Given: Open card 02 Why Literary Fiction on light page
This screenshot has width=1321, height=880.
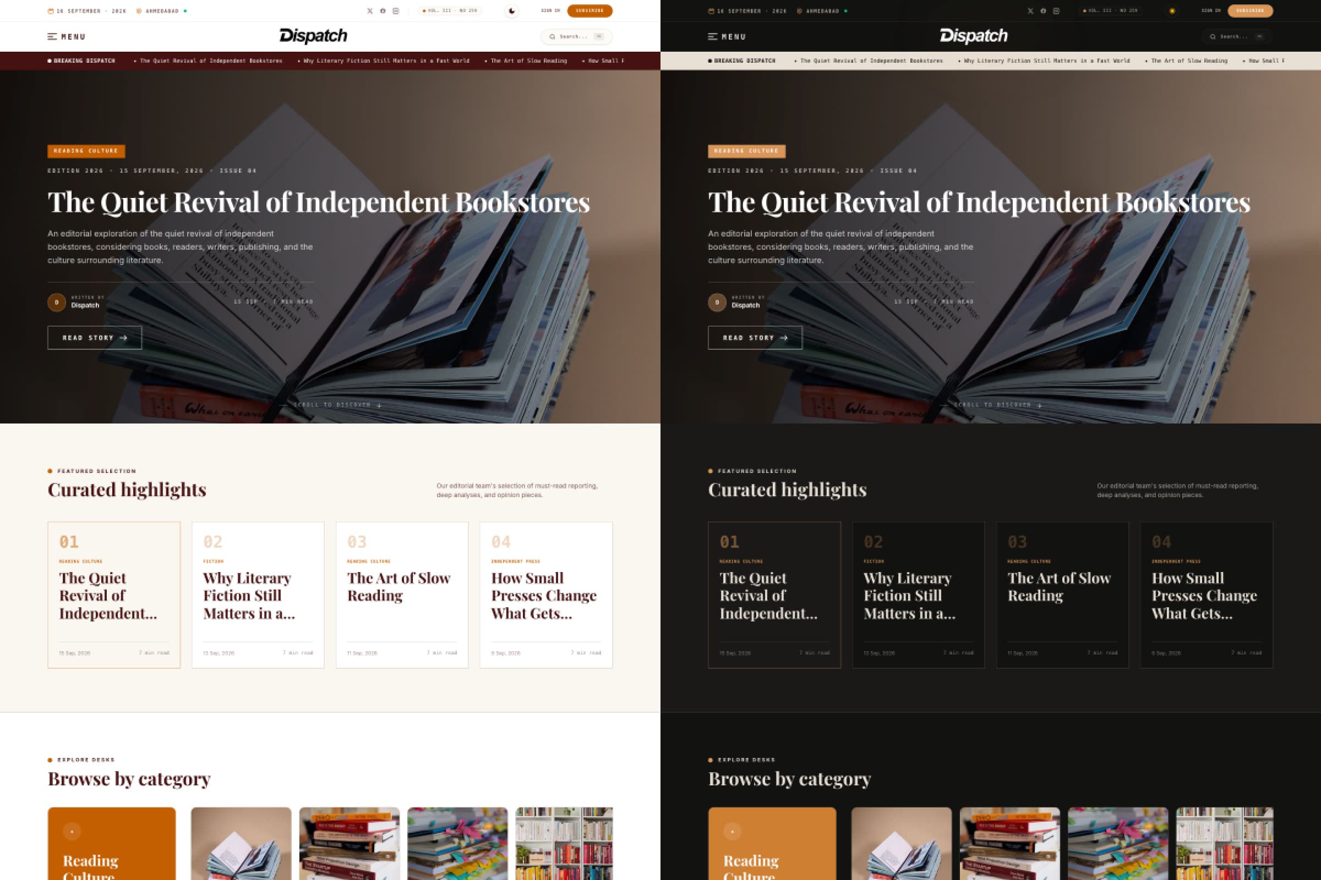Looking at the screenshot, I should coord(258,595).
